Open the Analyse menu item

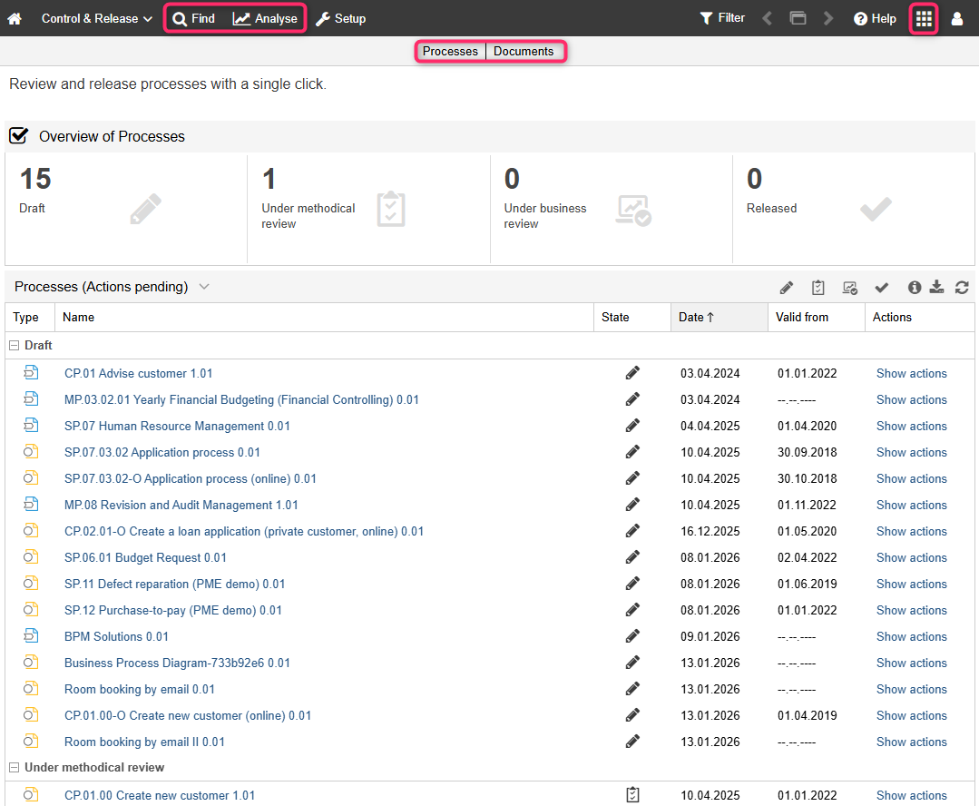point(265,18)
